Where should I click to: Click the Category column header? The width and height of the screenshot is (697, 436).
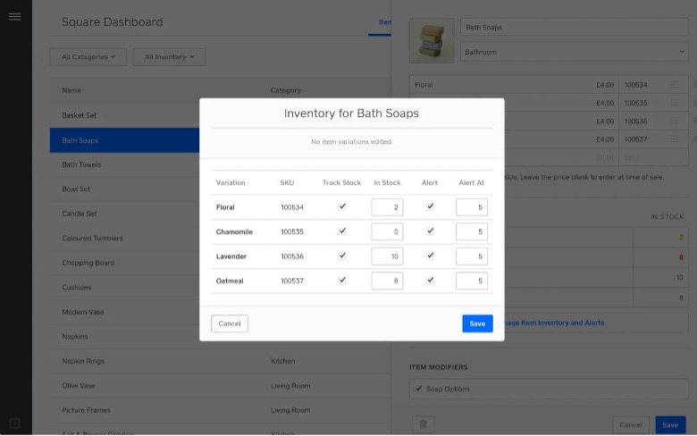click(285, 90)
